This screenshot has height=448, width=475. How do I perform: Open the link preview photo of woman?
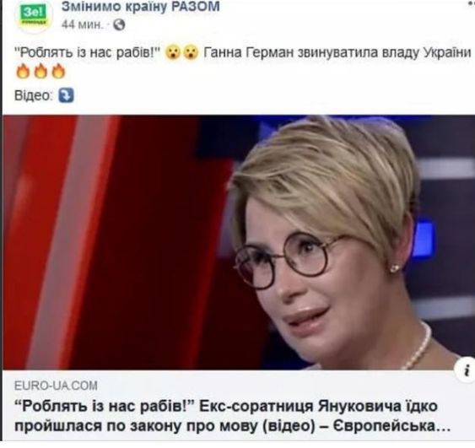tap(239, 242)
